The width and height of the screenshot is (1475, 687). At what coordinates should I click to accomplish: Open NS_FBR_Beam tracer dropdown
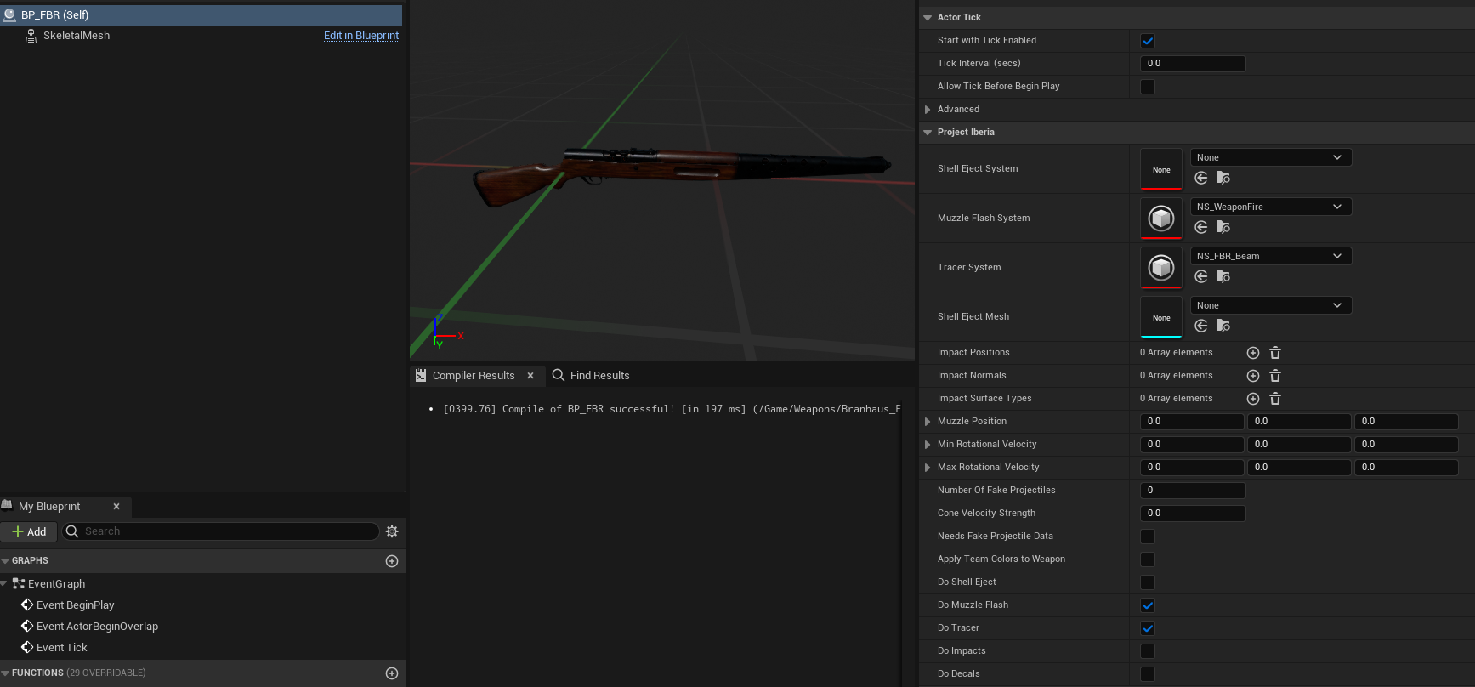(1271, 256)
